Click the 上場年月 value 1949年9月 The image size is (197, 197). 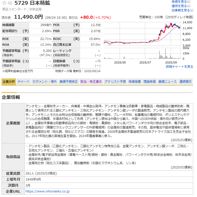[33, 179]
